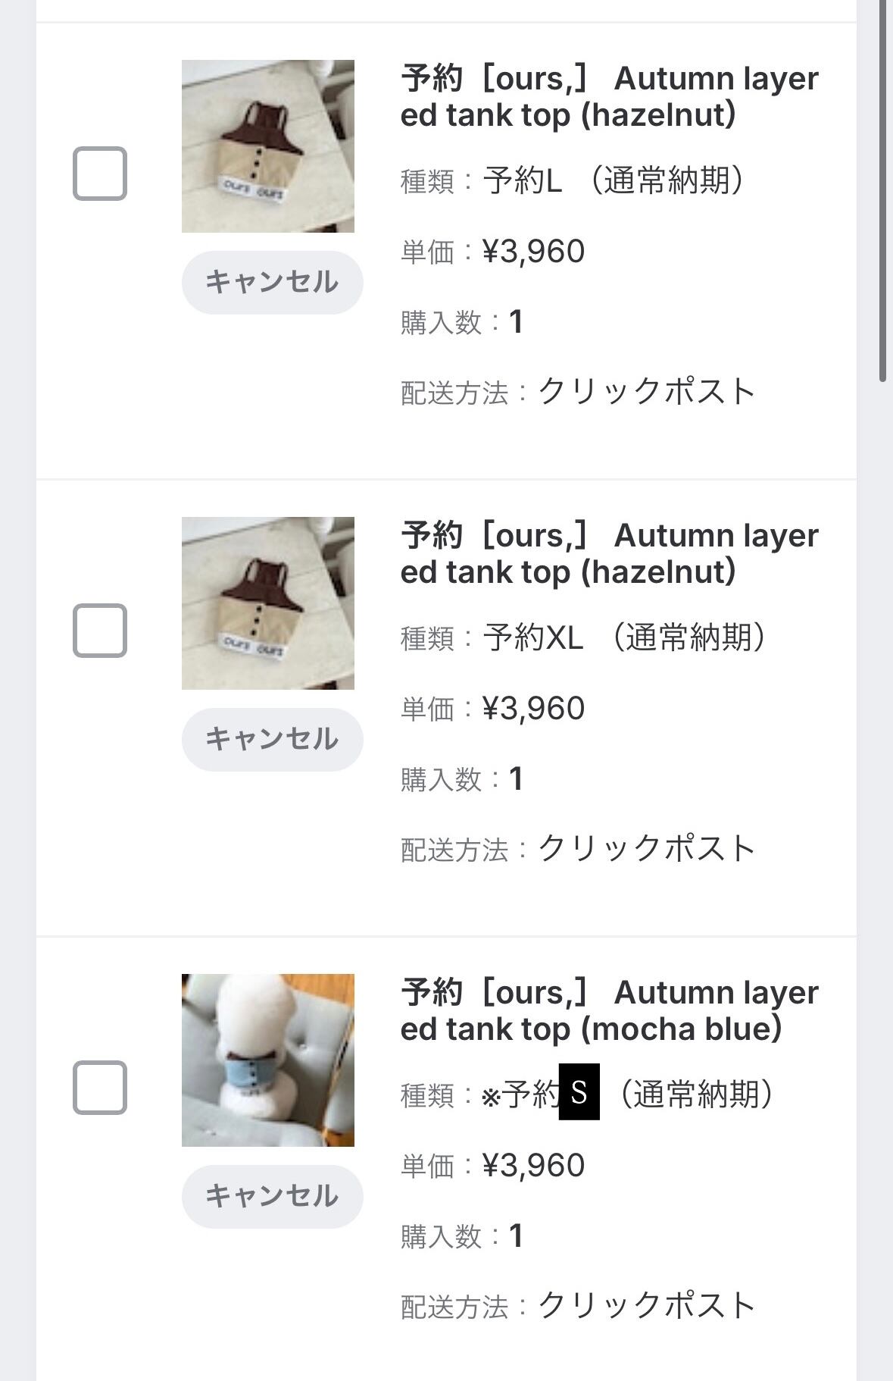Image resolution: width=893 pixels, height=1381 pixels.
Task: Click the mocha blue tank top title
Action: (609, 1011)
